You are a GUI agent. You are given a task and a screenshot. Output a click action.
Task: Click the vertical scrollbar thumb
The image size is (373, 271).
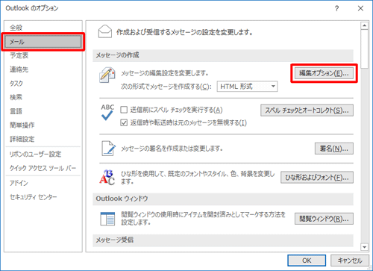click(x=365, y=49)
